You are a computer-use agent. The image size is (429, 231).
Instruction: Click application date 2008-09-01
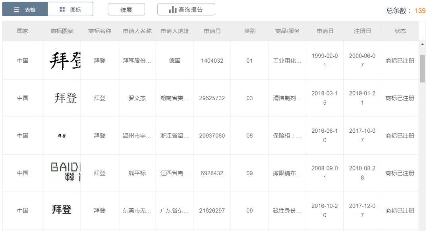point(325,173)
